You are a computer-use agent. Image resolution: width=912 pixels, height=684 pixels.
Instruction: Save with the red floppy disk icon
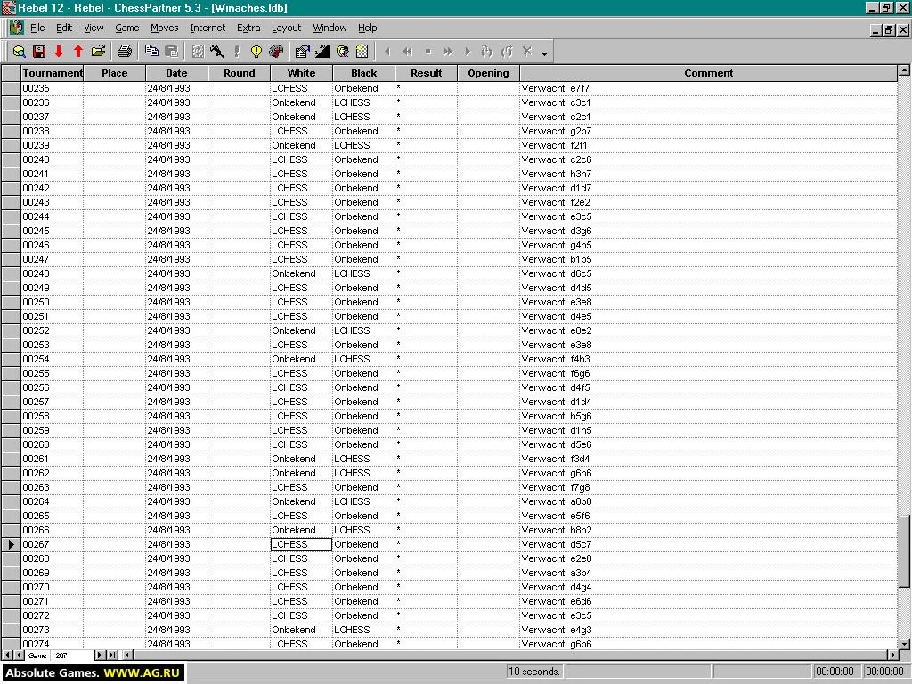39,52
